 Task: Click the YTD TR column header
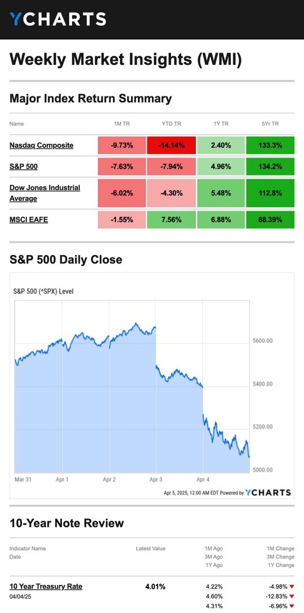tap(171, 123)
